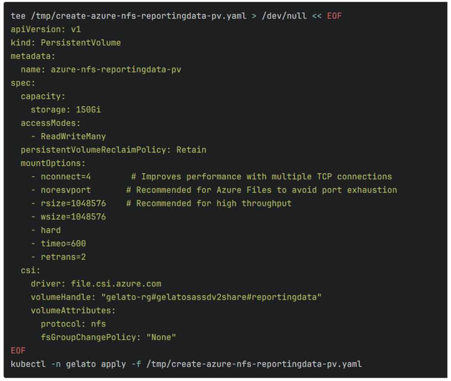Click 'fsGroupChangePolicy: "None"' line
This screenshot has height=381, width=451.
click(108, 337)
